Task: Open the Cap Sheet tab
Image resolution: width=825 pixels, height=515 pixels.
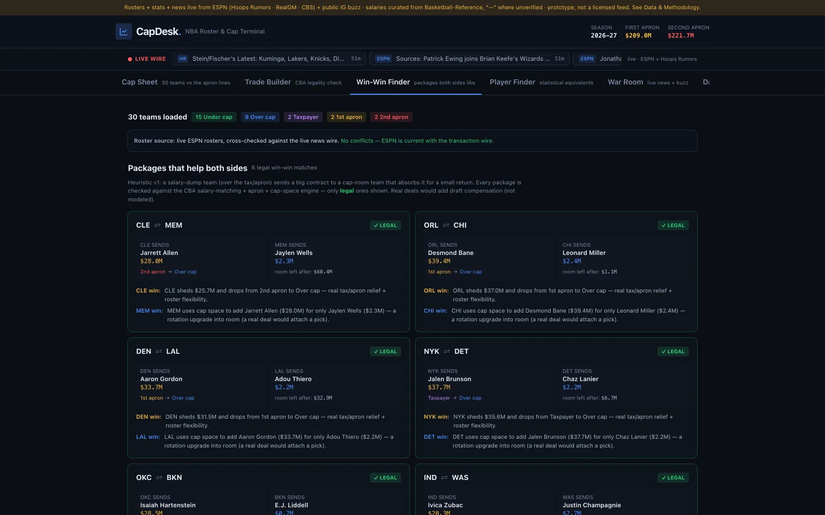Action: [176, 82]
